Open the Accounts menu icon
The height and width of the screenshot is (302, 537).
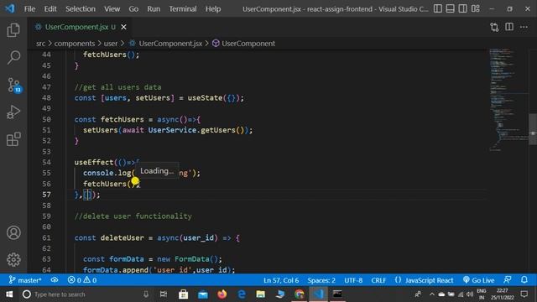coord(13,232)
